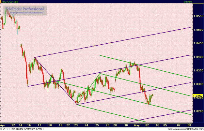204x131 pixels.
Task: Click date 28 on time axis
Action: [115, 125]
